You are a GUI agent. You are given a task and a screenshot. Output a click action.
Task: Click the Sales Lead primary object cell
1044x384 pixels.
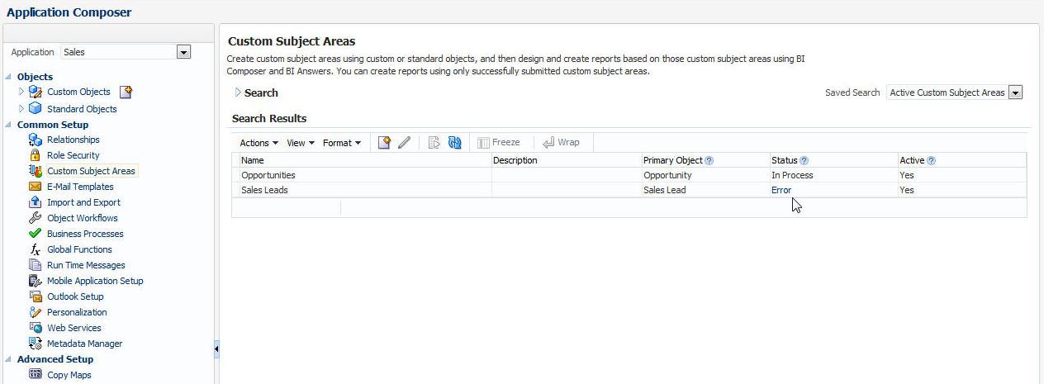pos(705,190)
